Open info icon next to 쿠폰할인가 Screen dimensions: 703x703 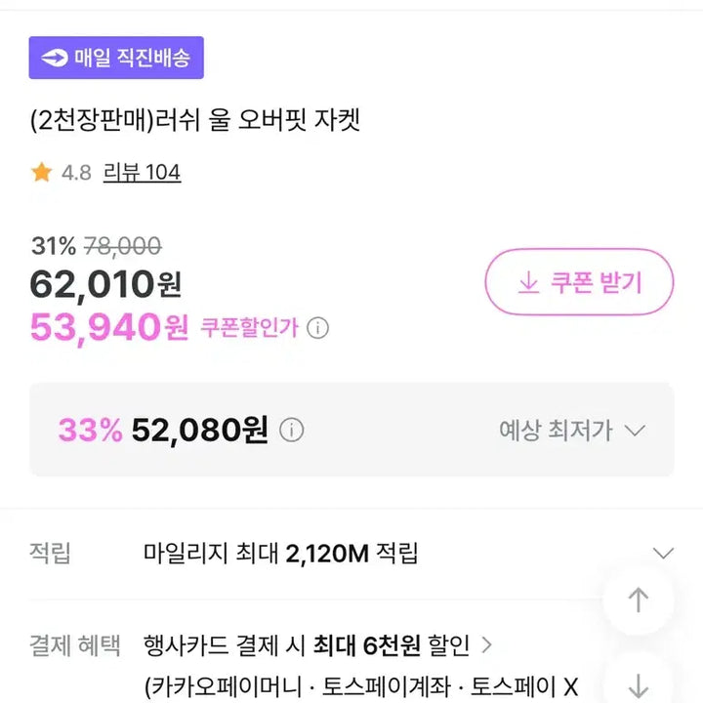tap(318, 328)
